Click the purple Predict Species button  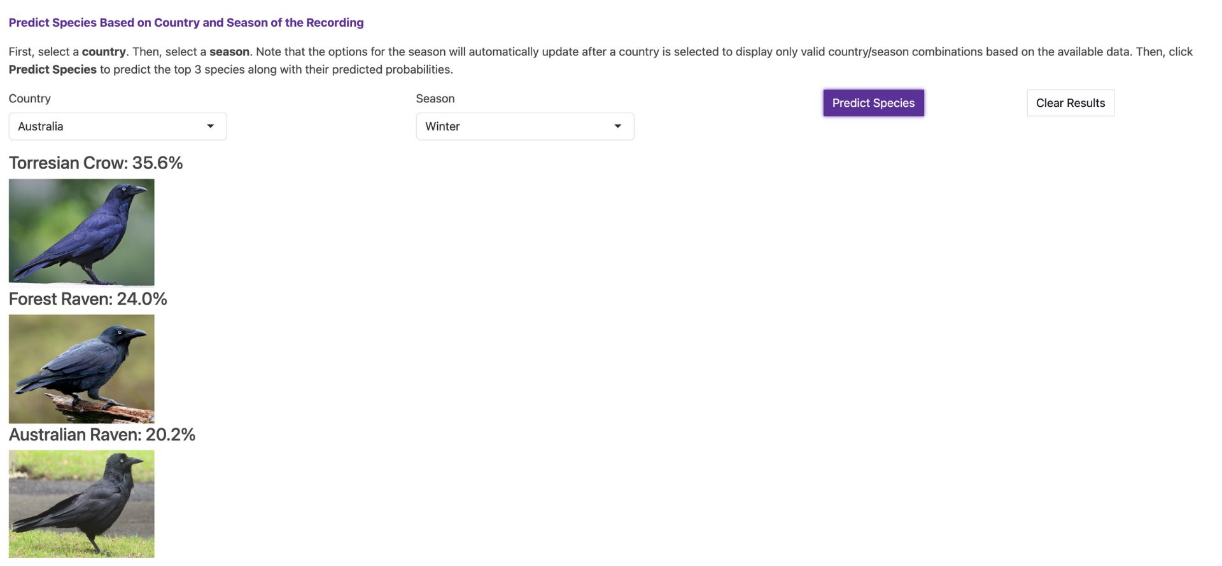point(873,103)
